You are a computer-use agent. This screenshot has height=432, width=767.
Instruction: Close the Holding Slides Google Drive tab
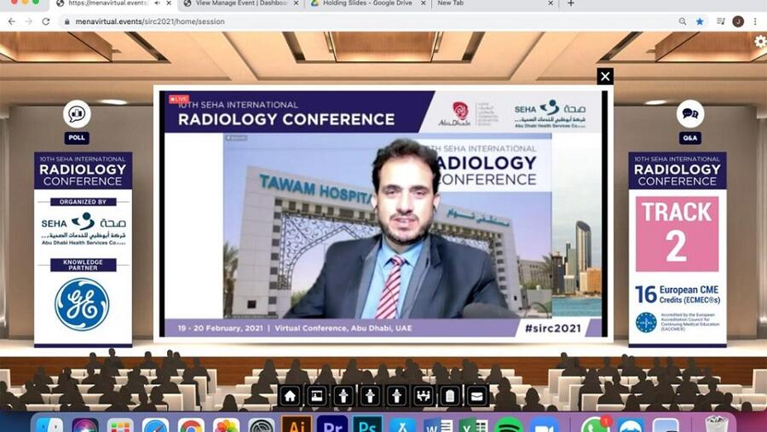pos(423,3)
